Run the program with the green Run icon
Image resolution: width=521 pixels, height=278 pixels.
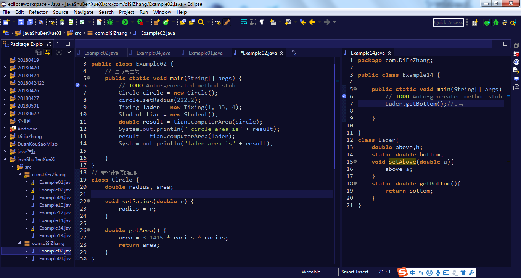(125, 22)
